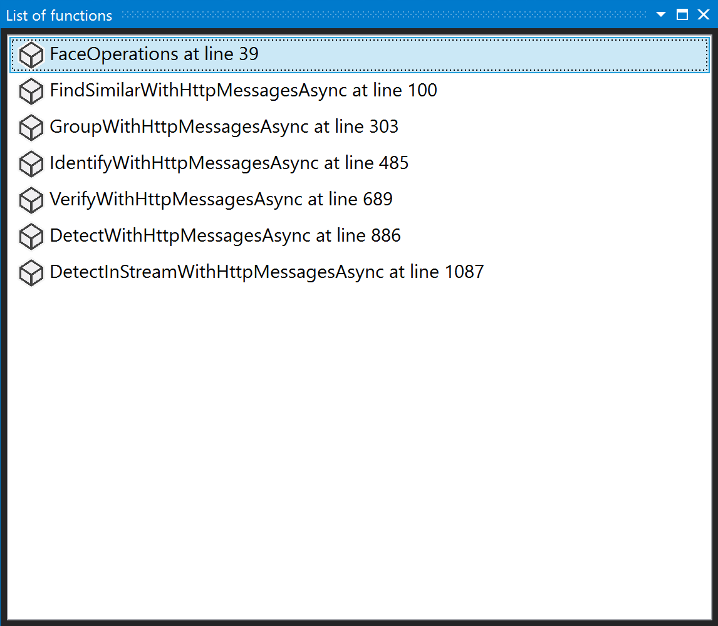Choose DetectWithHttpMessagesAsync at line 886
The image size is (718, 626).
click(x=225, y=235)
